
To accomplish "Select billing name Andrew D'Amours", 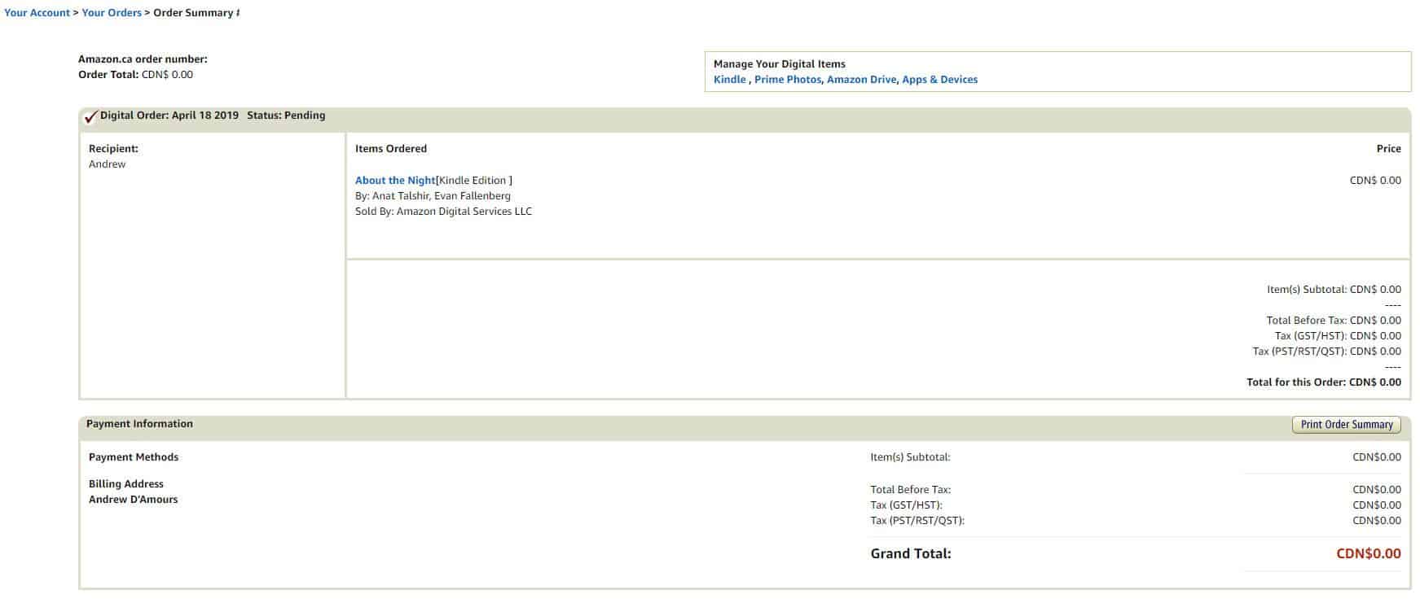I will tap(133, 500).
